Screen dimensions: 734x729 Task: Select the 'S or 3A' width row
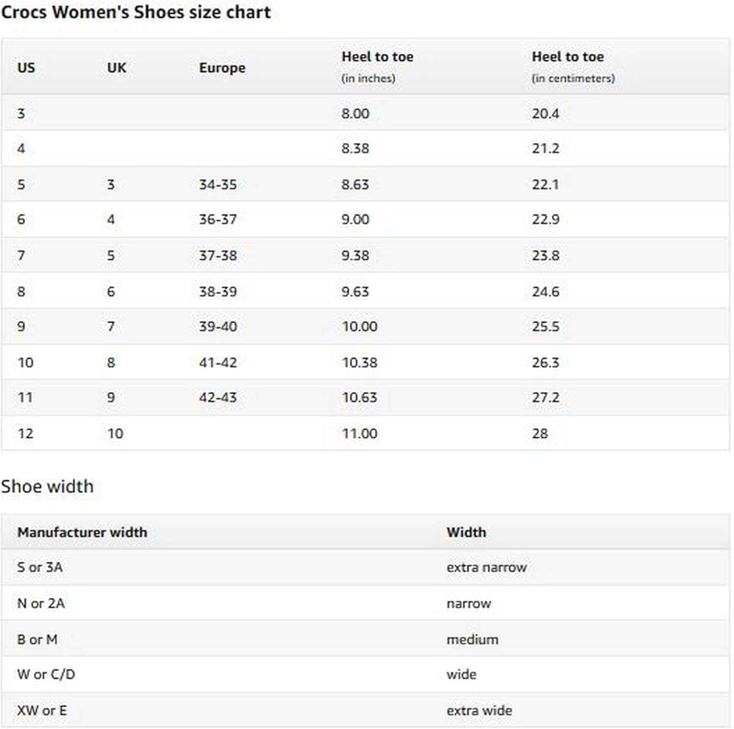40,568
